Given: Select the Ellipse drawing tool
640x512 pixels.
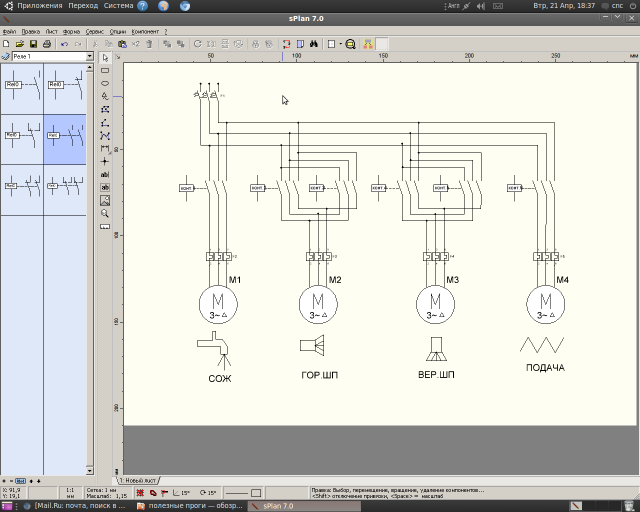Looking at the screenshot, I should tap(105, 83).
